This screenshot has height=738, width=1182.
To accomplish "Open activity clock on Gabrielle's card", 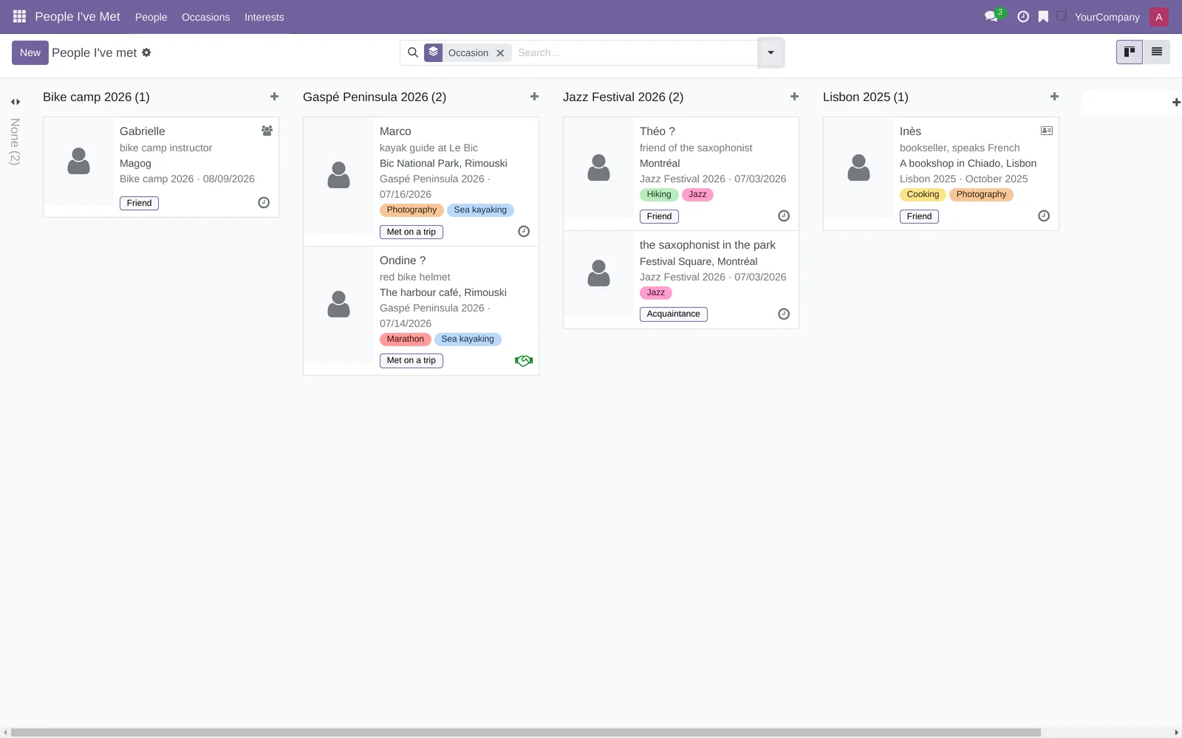I will (x=264, y=203).
